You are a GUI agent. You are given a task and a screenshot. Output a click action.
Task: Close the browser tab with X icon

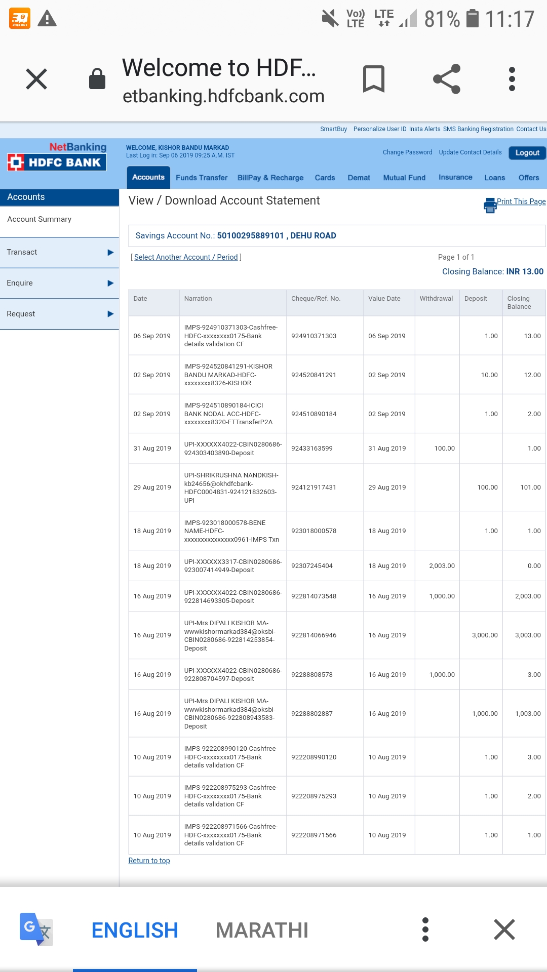[x=36, y=79]
